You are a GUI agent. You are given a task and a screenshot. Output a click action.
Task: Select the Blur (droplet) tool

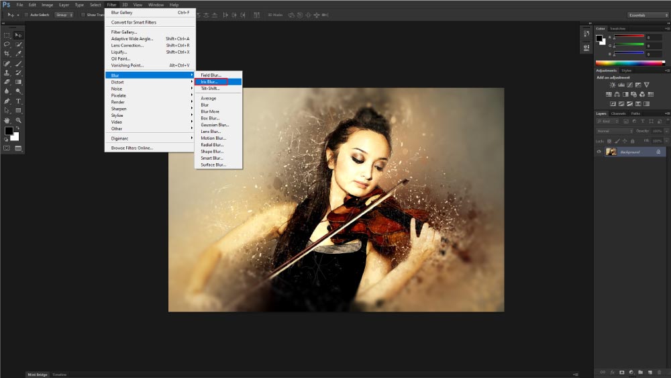(7, 91)
